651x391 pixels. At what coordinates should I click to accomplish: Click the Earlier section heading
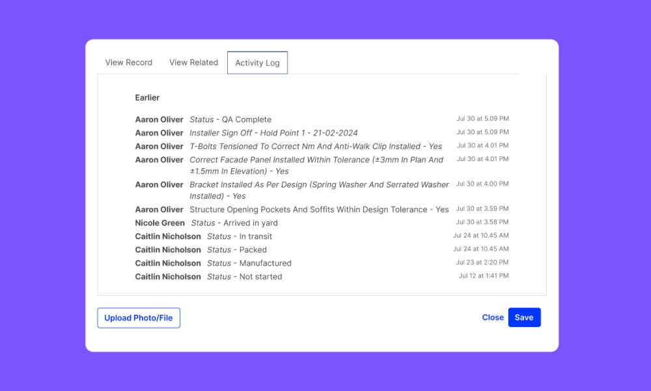point(147,98)
